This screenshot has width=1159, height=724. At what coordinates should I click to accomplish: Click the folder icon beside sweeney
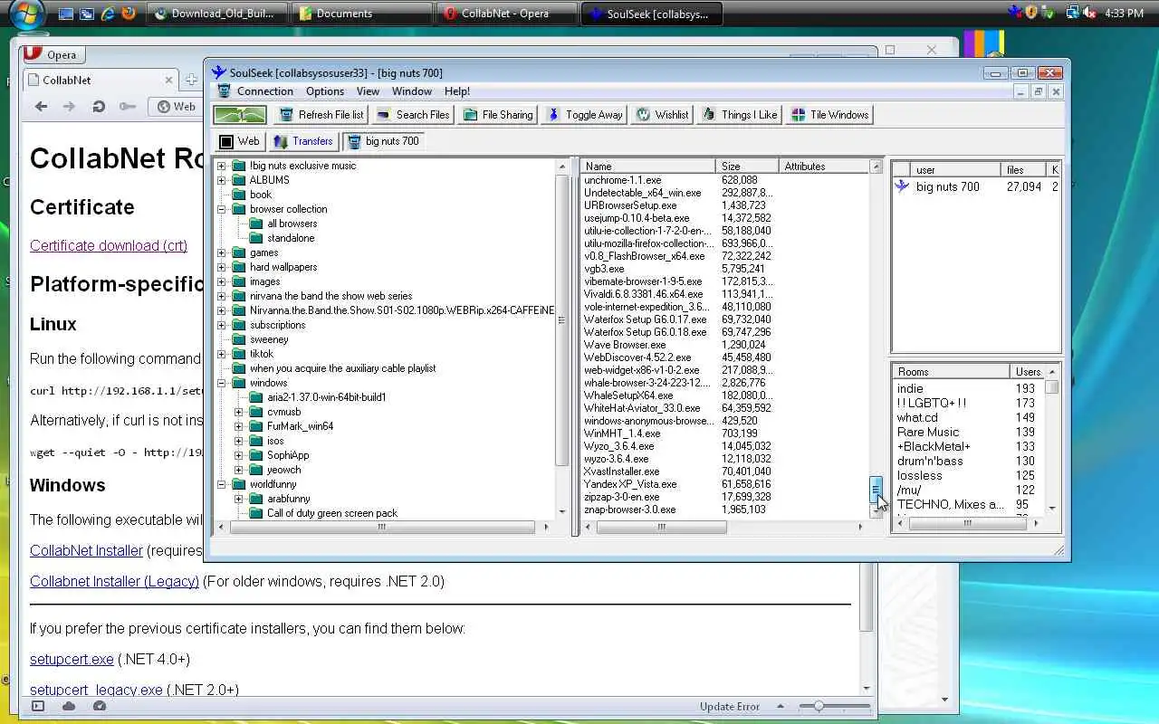pyautogui.click(x=239, y=339)
